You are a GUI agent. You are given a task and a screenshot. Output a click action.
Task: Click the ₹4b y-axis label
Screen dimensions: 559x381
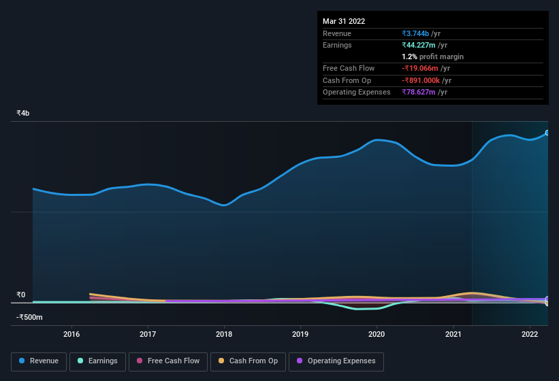(x=23, y=113)
